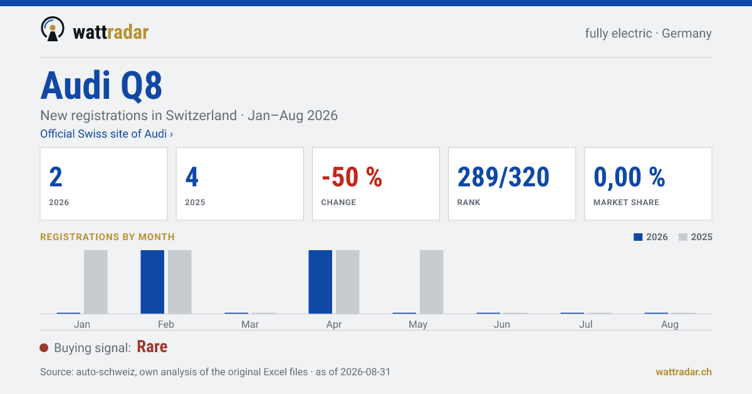Open the wattradar.ch footer link
The width and height of the screenshot is (752, 394).
click(x=684, y=371)
